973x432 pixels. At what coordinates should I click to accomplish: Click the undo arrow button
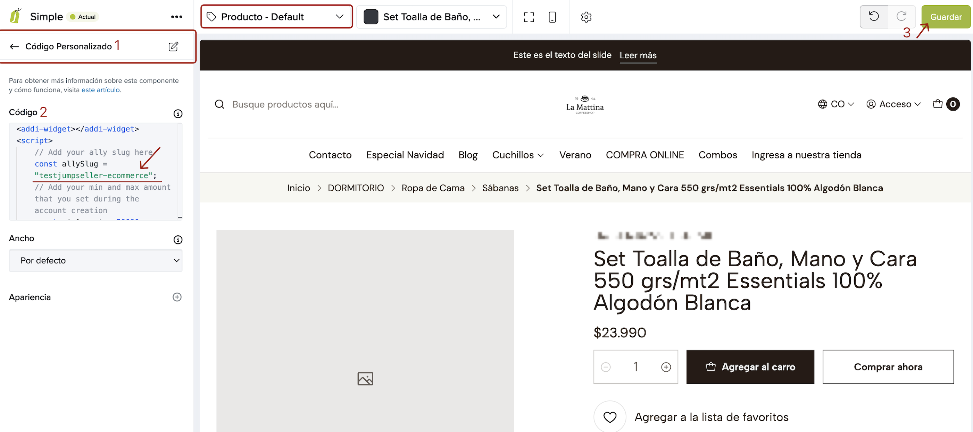[x=874, y=16]
